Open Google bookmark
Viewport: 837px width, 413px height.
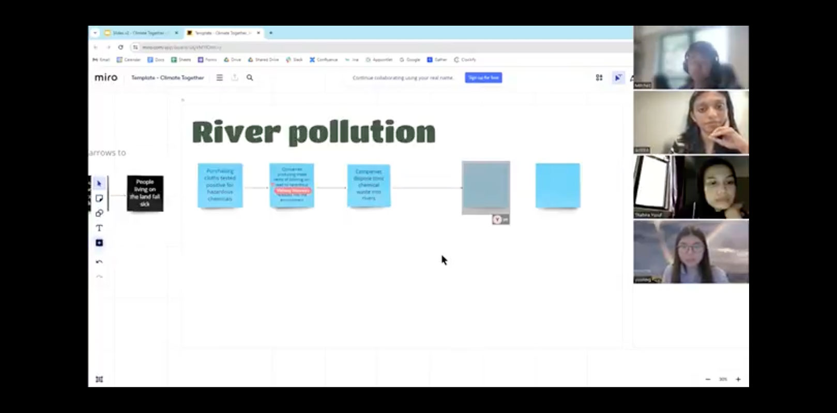[x=410, y=60]
